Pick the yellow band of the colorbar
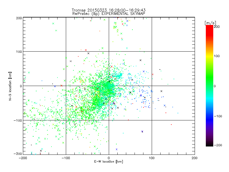Image resolution: width=229 pixels, height=172 pixels. [210, 56]
